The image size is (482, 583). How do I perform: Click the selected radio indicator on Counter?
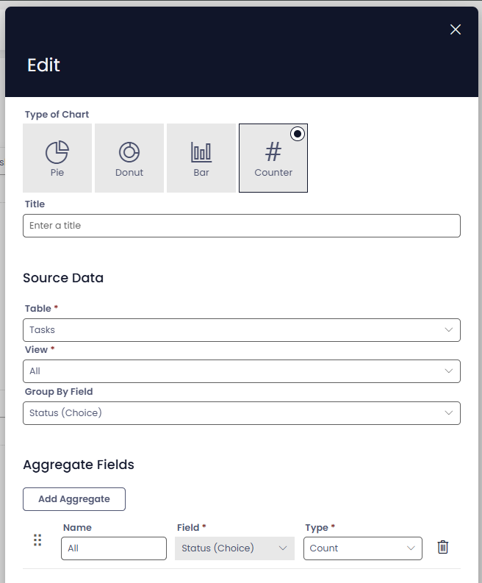297,134
